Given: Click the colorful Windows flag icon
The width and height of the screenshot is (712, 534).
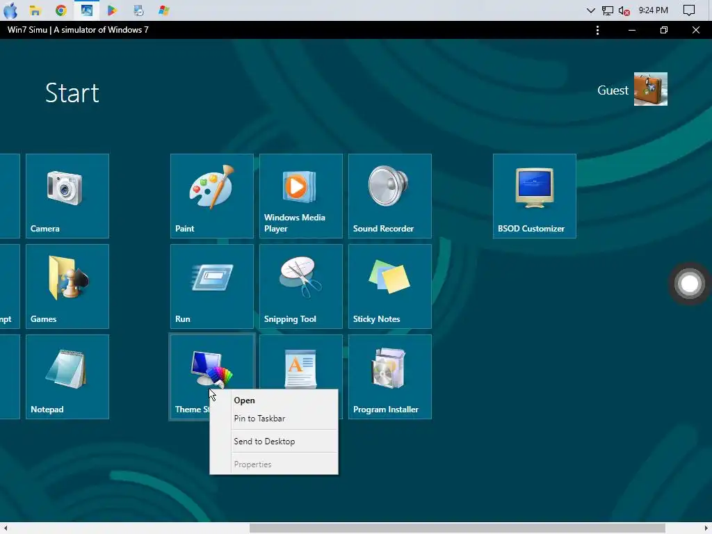Looking at the screenshot, I should pos(164,10).
